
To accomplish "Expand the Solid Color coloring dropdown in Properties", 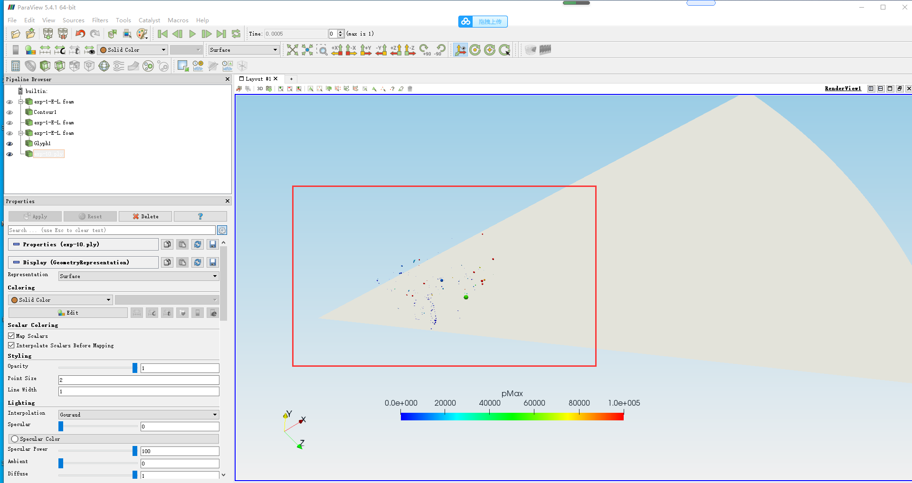I will point(61,300).
